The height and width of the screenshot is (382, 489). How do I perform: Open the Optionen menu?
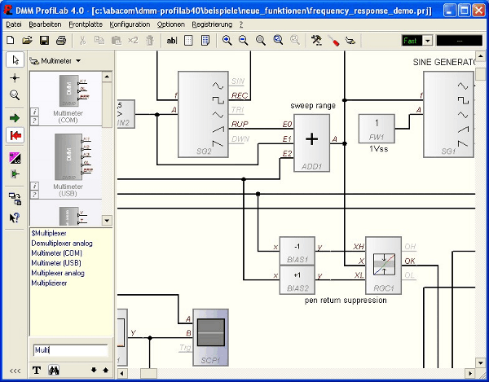pos(170,24)
